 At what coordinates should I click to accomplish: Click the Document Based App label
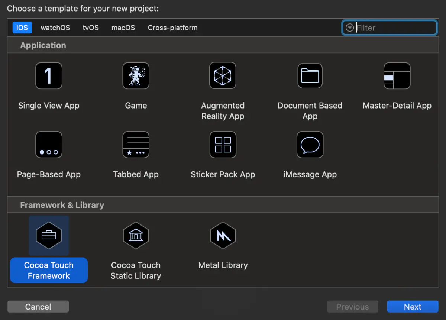tap(310, 111)
